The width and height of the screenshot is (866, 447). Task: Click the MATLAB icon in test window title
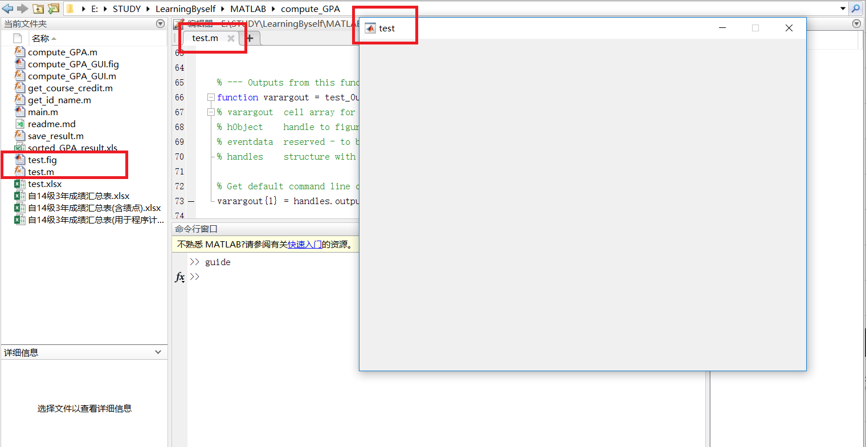coord(370,29)
